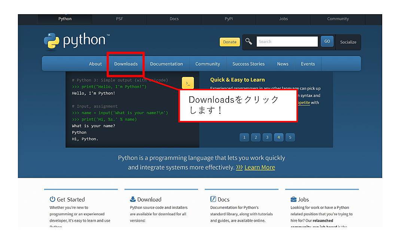Follow the Learn More link
414x250 pixels.
click(259, 168)
